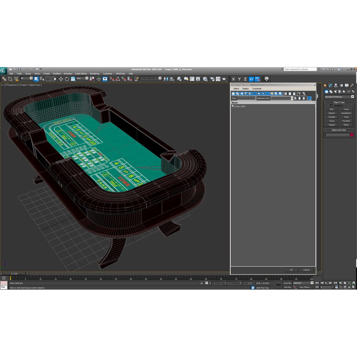
Task: Select the Lights category in Create panel
Action: pyautogui.click(x=335, y=92)
